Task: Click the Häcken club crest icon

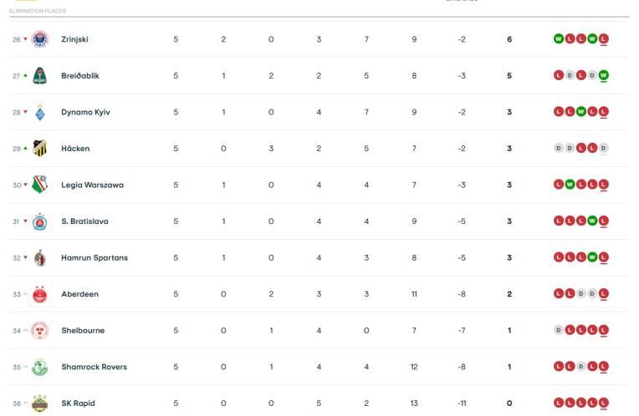Action: [x=40, y=149]
